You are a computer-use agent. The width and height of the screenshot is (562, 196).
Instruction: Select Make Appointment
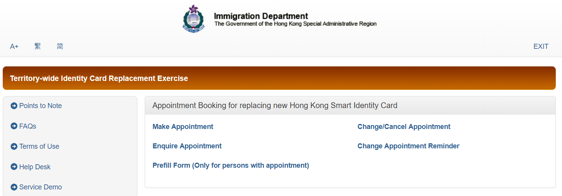click(x=183, y=127)
